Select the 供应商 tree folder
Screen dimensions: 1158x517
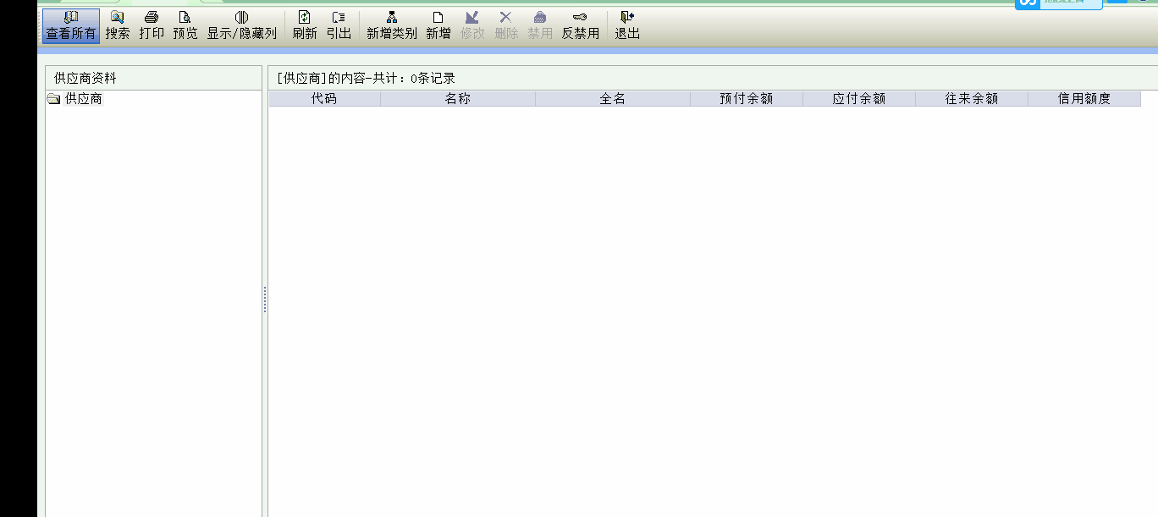83,99
